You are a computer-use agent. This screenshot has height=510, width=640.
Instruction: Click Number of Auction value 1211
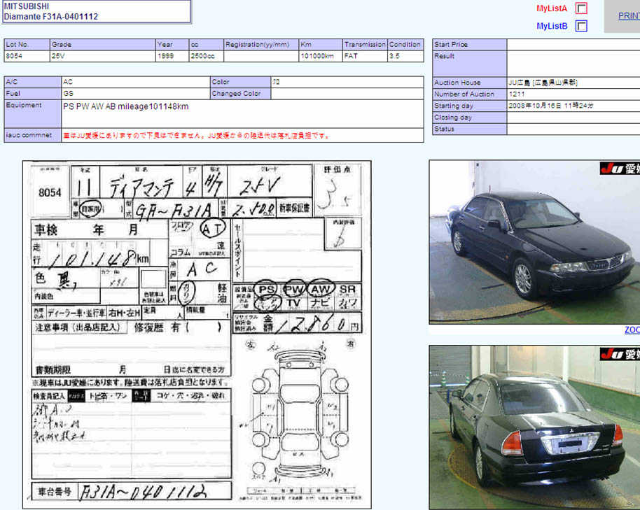point(517,94)
